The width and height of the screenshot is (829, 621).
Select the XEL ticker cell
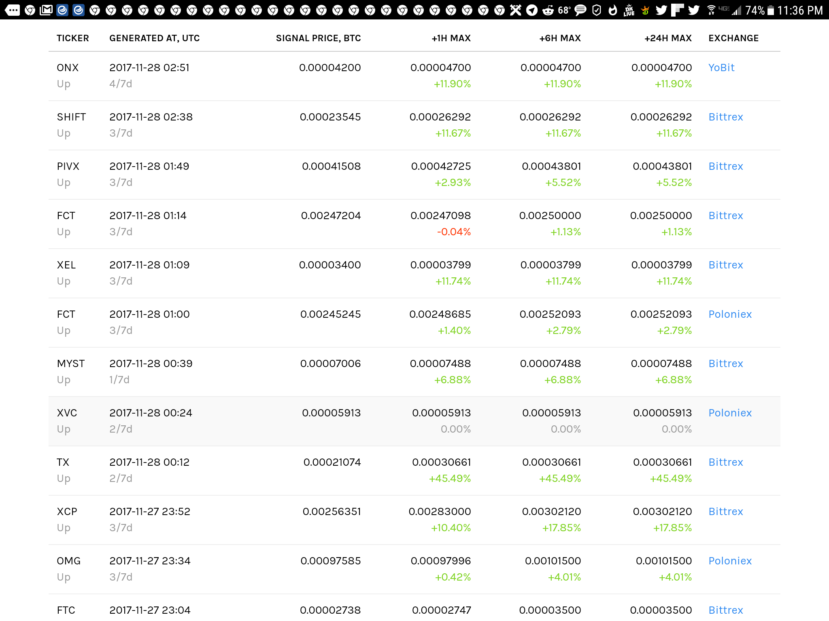pyautogui.click(x=66, y=265)
